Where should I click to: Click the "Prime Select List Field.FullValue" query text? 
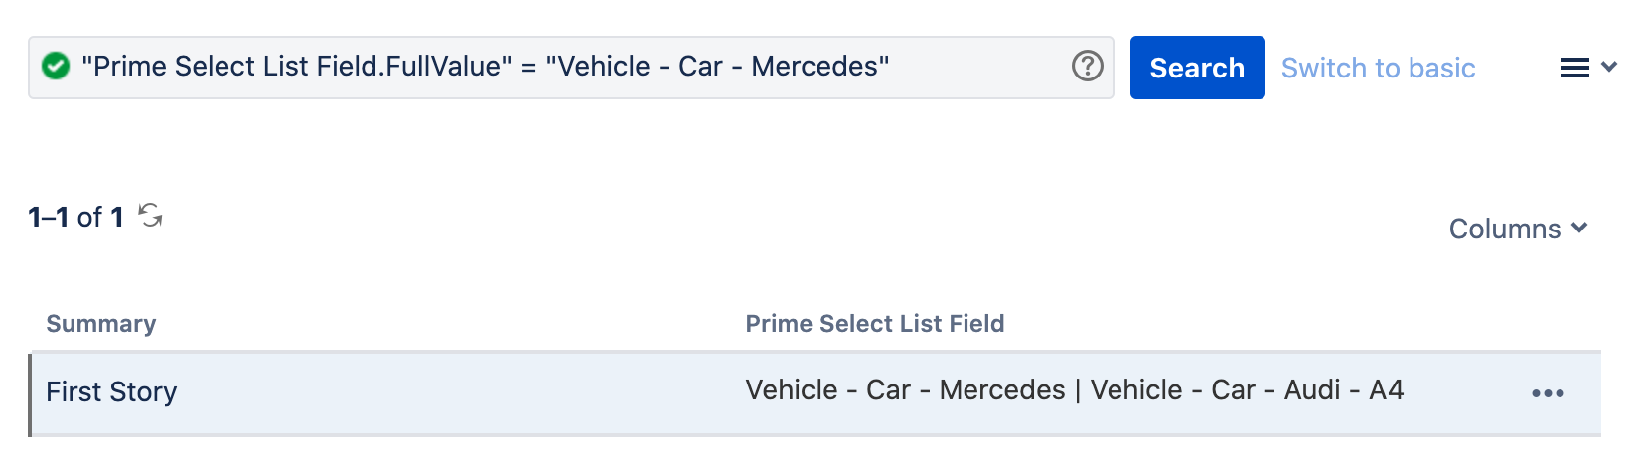[296, 67]
